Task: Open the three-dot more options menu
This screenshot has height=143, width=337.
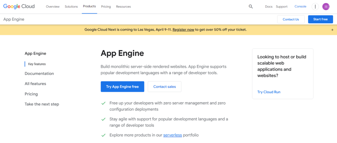Action: pos(315,7)
